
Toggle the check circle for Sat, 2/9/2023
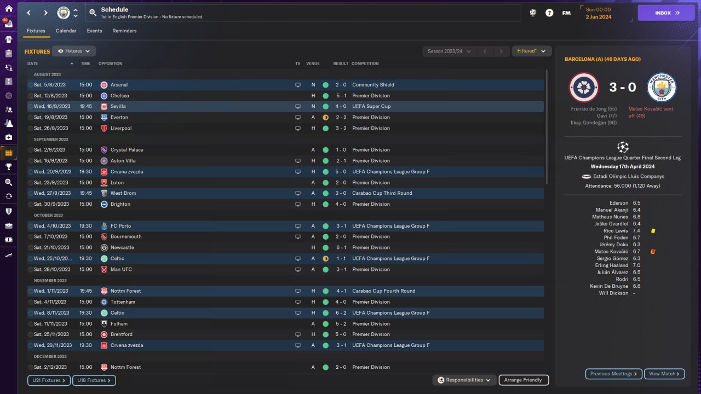click(31, 150)
